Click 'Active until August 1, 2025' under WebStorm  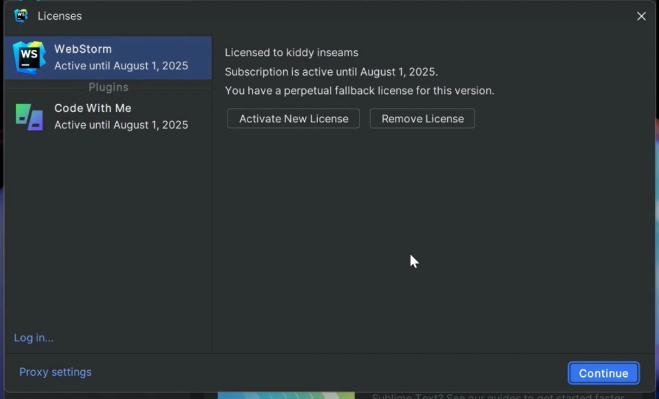121,66
